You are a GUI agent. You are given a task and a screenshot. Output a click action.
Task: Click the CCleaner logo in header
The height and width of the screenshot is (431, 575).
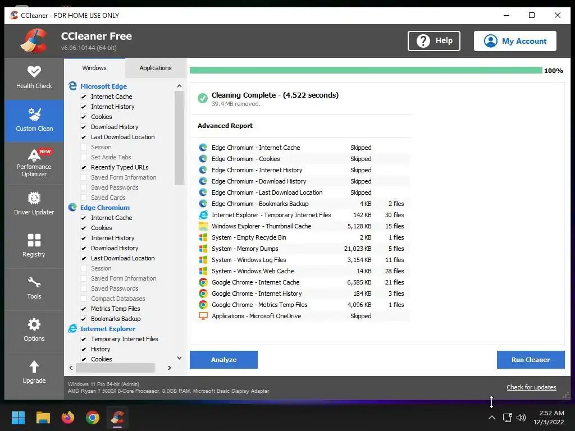pos(34,40)
